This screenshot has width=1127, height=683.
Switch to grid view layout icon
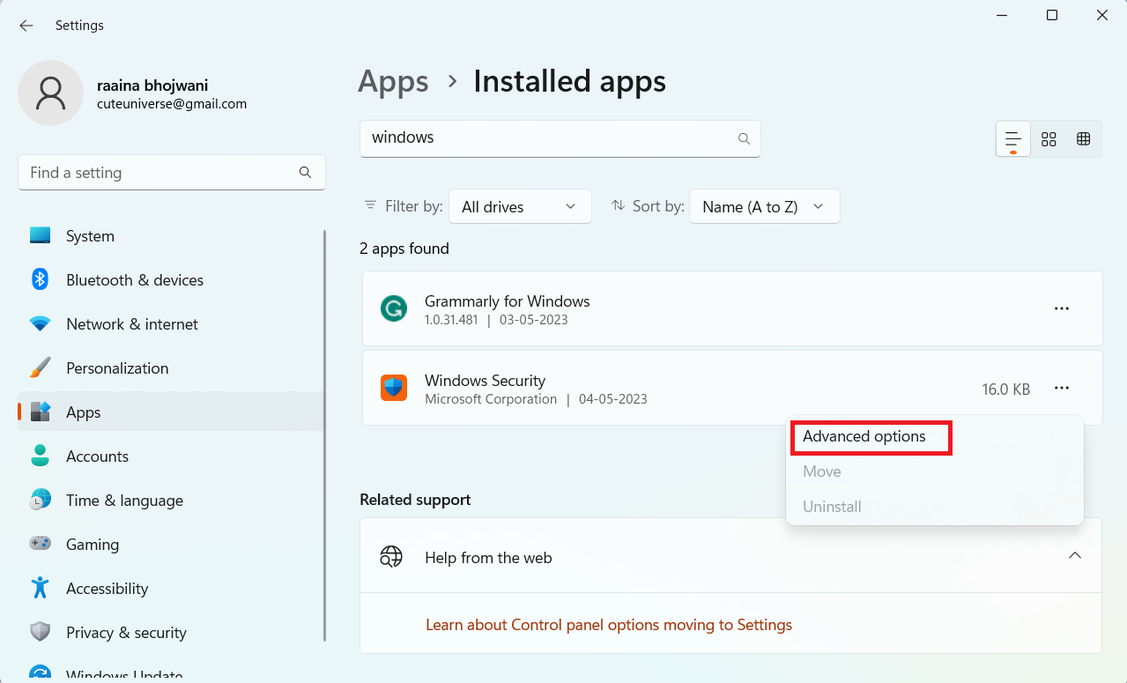pos(1049,139)
